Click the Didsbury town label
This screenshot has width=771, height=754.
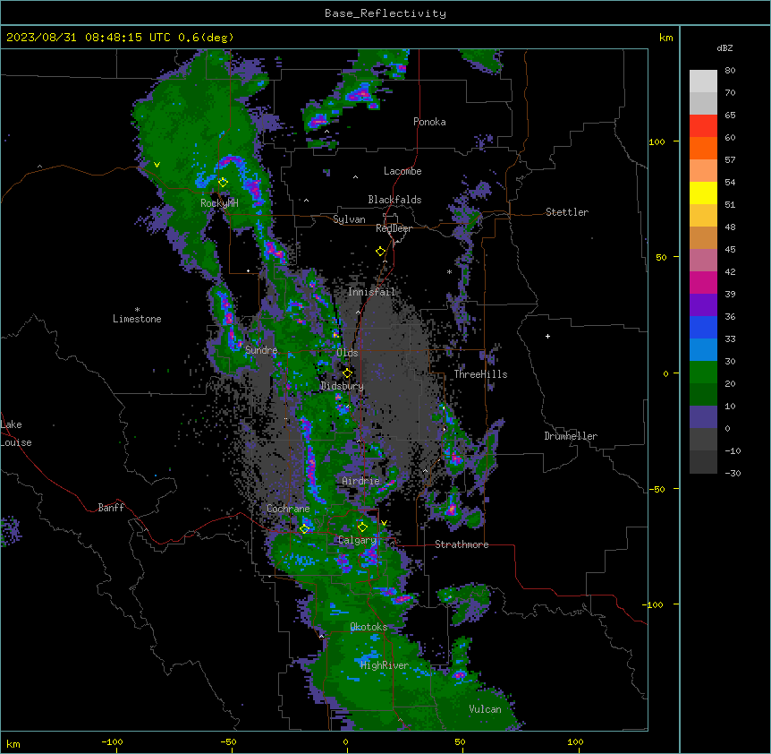tap(343, 386)
